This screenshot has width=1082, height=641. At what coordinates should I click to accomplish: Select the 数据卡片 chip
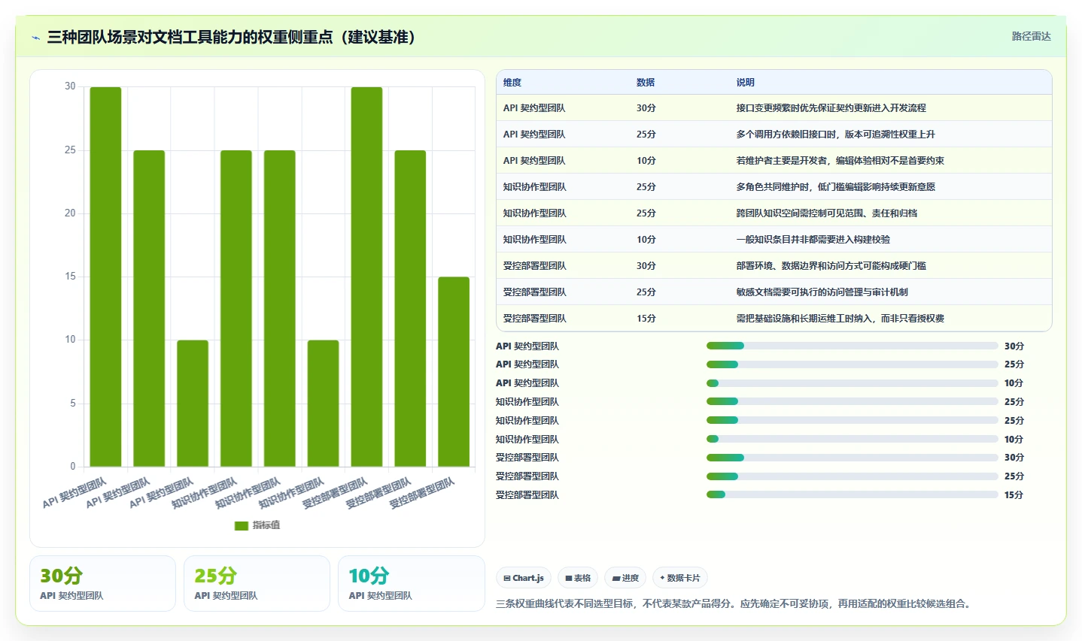(x=680, y=578)
